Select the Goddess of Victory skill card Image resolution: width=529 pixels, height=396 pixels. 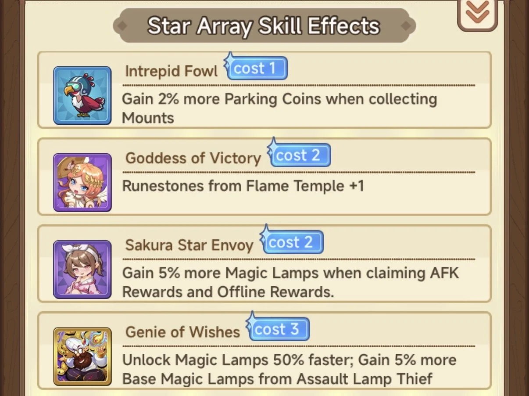[264, 177]
